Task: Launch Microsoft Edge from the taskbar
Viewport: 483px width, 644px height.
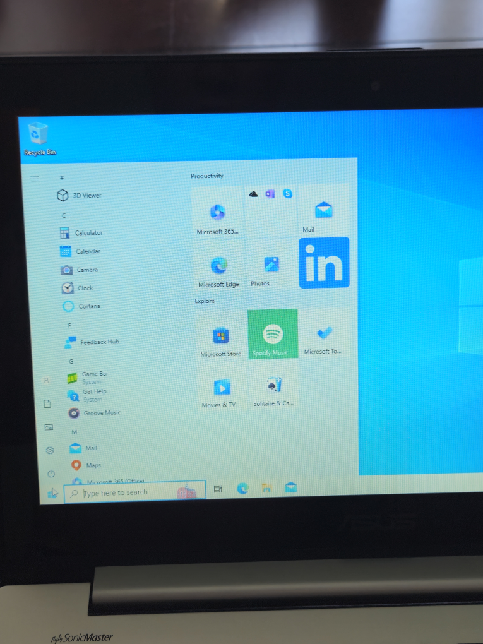Action: (242, 488)
